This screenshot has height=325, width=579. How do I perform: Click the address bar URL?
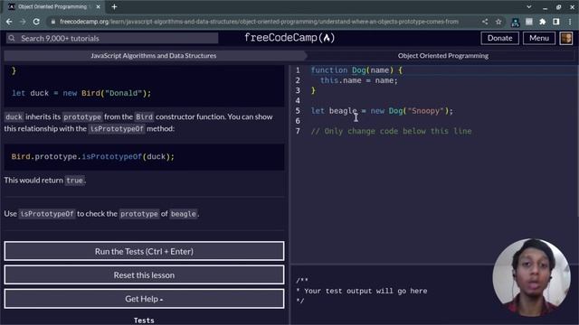259,22
